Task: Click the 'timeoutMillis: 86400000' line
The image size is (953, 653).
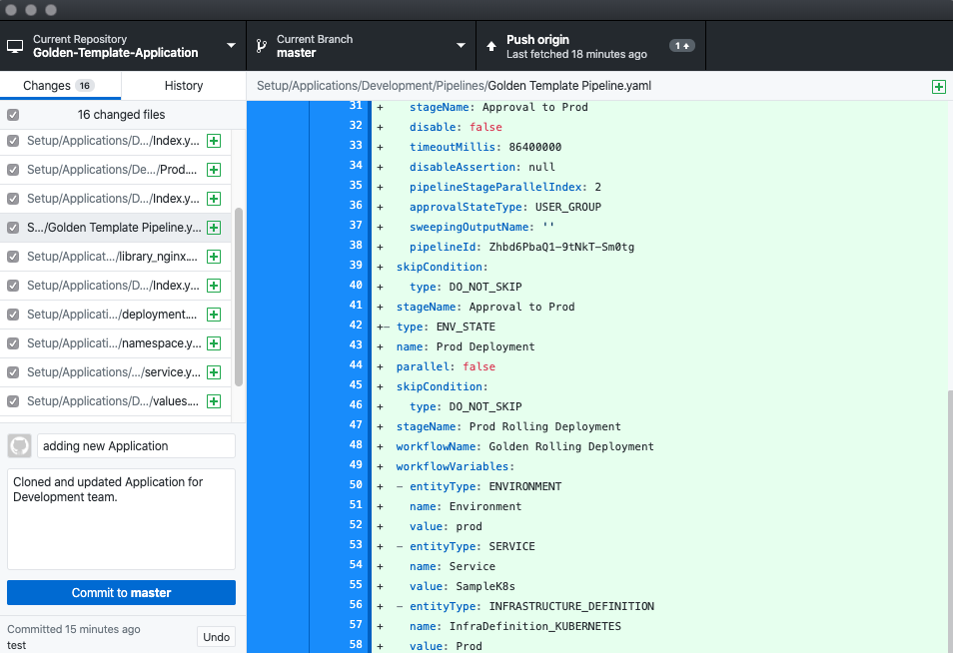Action: 485,147
